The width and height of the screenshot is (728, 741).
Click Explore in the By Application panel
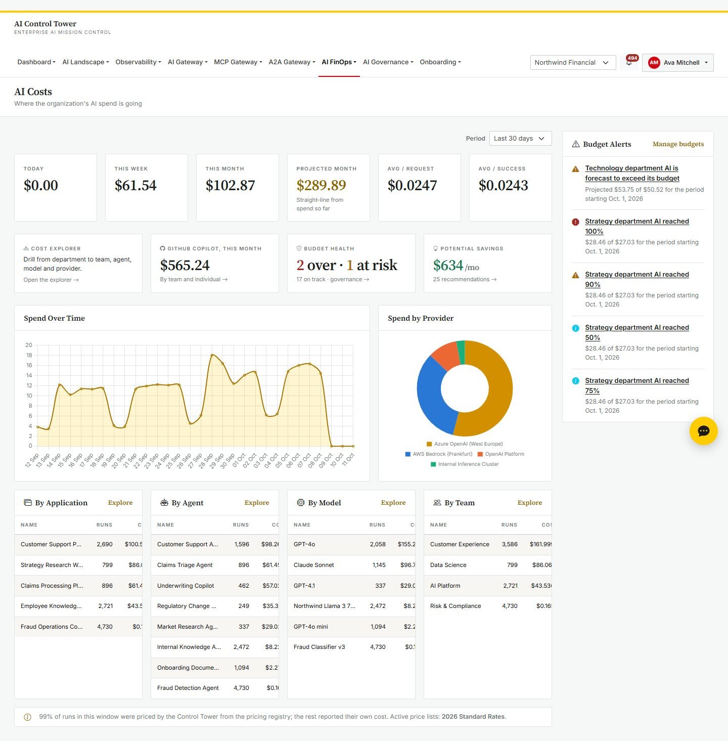120,503
